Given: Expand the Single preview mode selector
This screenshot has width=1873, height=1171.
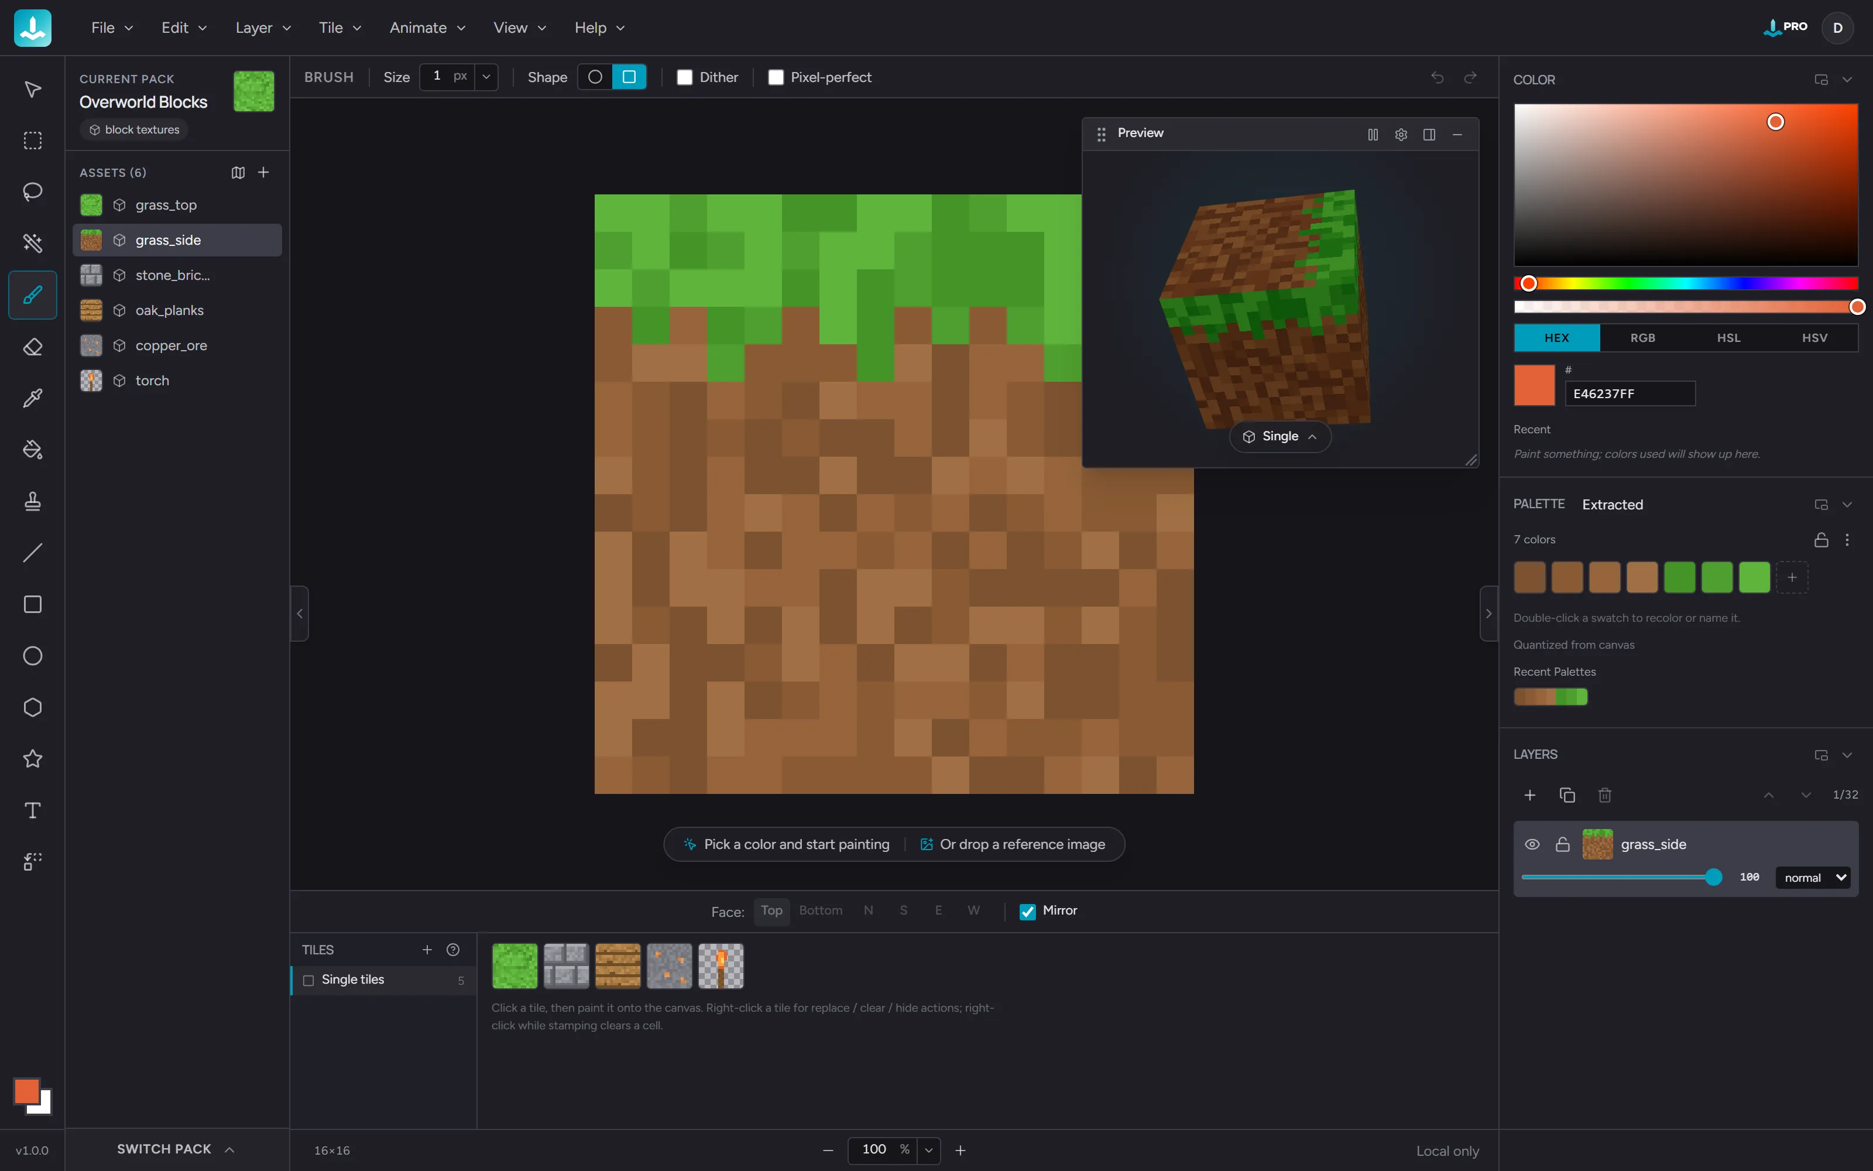Looking at the screenshot, I should (1280, 437).
